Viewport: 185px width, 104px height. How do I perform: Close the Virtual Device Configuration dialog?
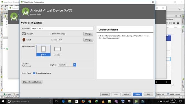[x=153, y=2]
